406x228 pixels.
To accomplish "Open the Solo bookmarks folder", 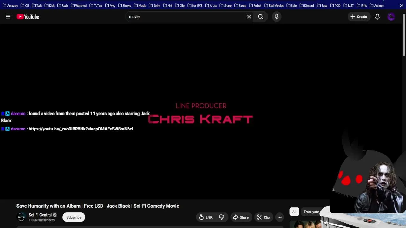I will (x=292, y=6).
